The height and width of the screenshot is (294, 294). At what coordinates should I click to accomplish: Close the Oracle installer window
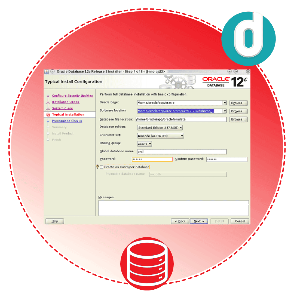pos(248,71)
